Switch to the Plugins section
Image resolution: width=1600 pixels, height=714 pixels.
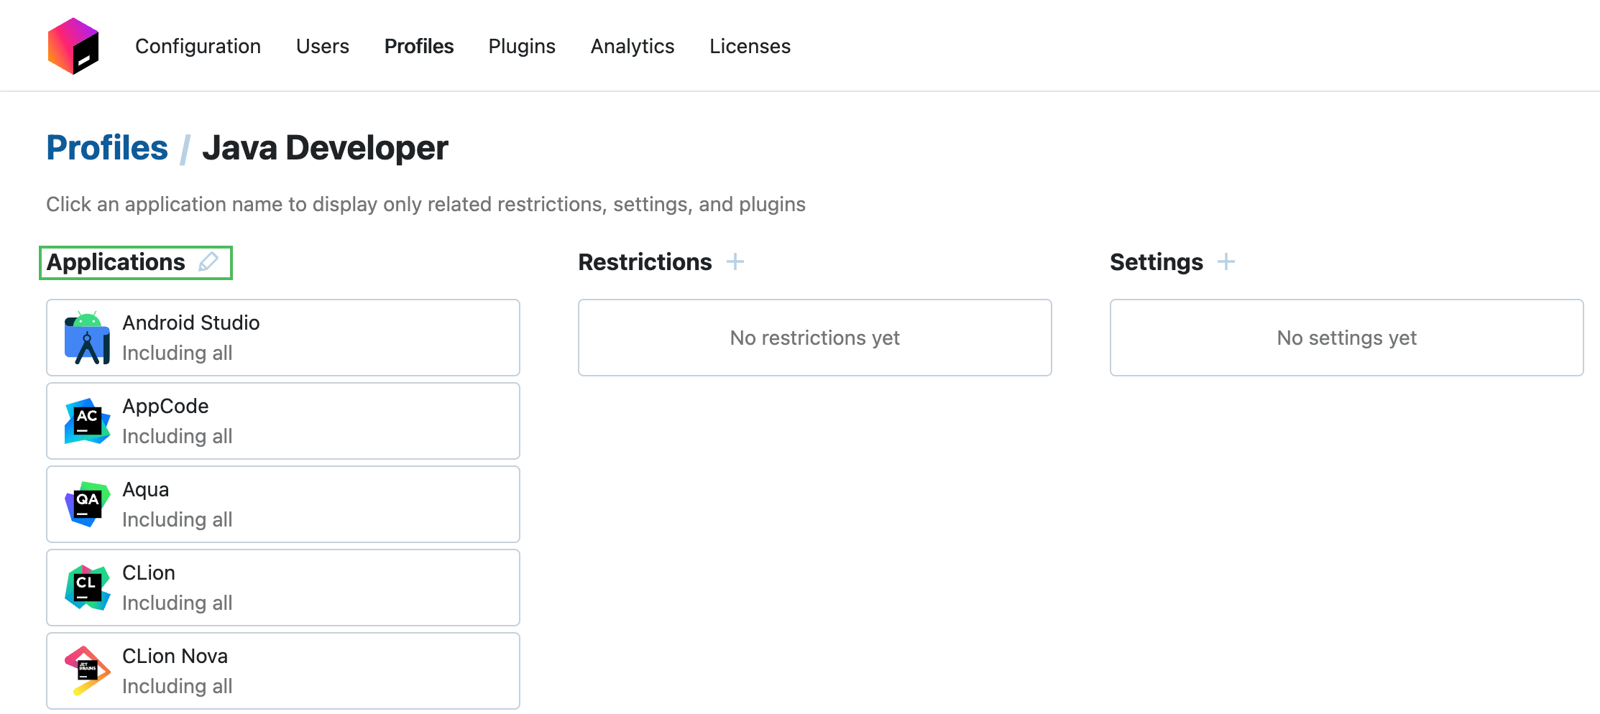tap(522, 46)
